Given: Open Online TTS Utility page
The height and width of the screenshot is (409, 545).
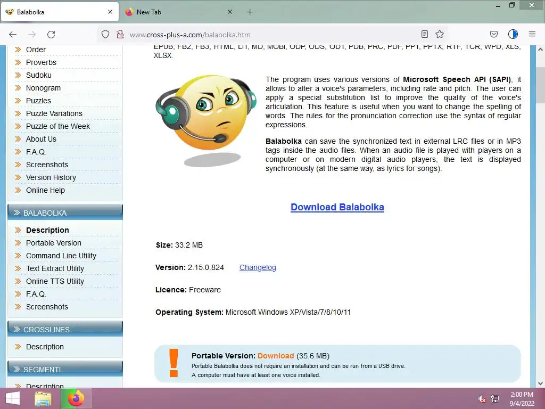Looking at the screenshot, I should tap(55, 281).
